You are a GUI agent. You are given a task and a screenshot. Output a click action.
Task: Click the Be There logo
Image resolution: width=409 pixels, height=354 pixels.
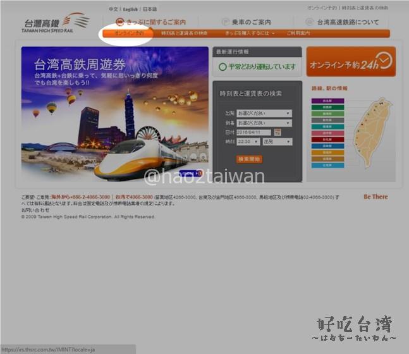pyautogui.click(x=375, y=197)
